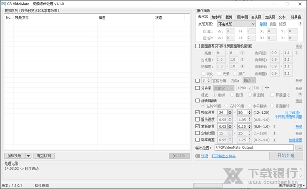
Task: Click the 选项 options link
Action: click(x=204, y=156)
